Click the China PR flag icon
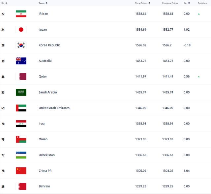The height and width of the screenshot is (194, 211). (21, 171)
